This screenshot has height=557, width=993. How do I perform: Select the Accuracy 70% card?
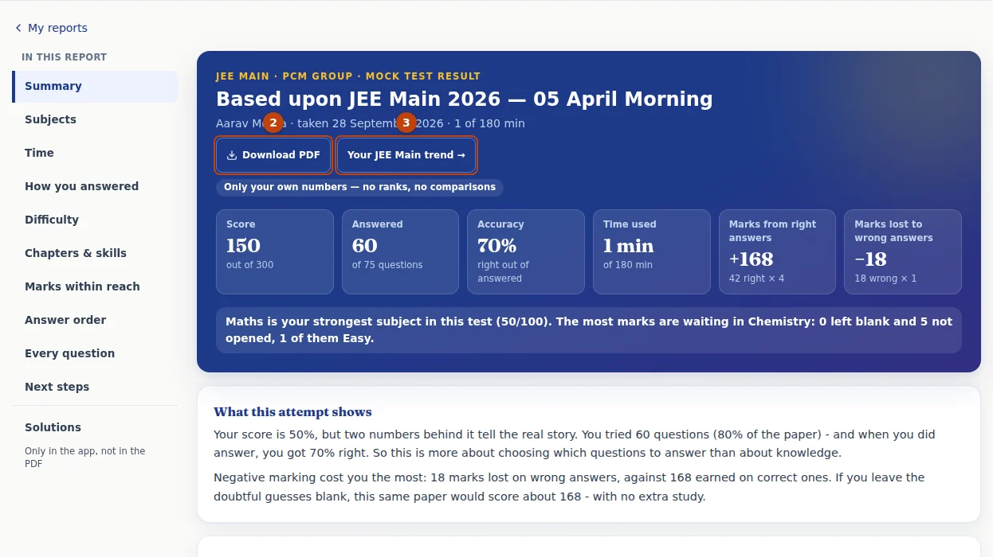click(526, 251)
